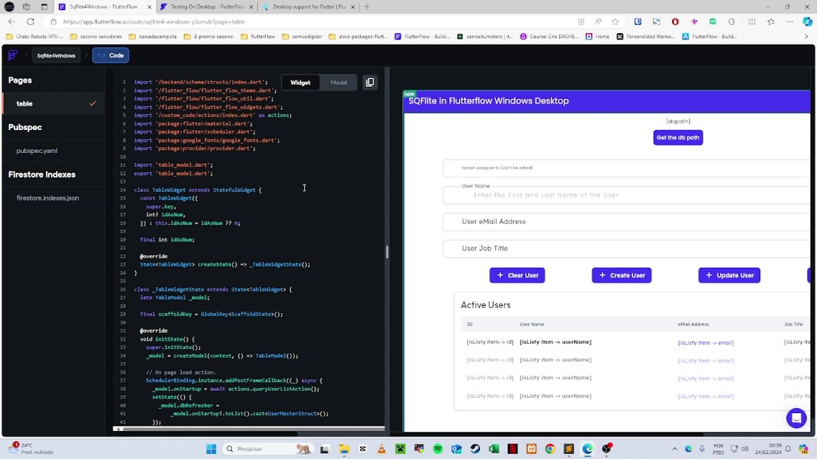Open the semcodigobr bookmark folder
Image resolution: width=817 pixels, height=459 pixels.
pyautogui.click(x=302, y=36)
